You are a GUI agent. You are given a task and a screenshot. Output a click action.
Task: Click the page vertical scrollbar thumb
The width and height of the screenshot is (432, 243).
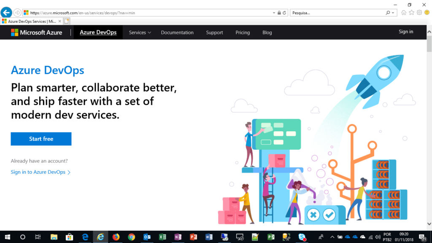tap(429, 44)
